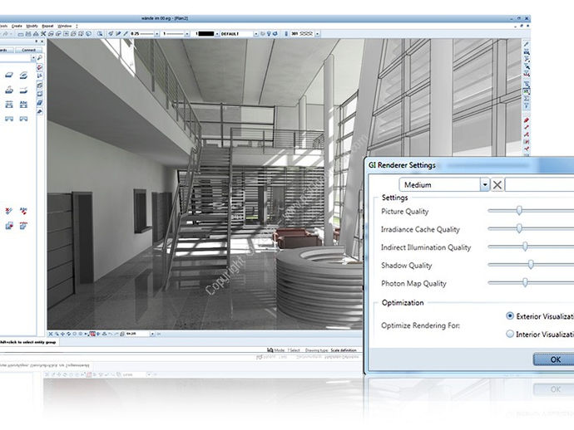Open the 301 hatching style dropdown
The height and width of the screenshot is (430, 574).
click(318, 33)
